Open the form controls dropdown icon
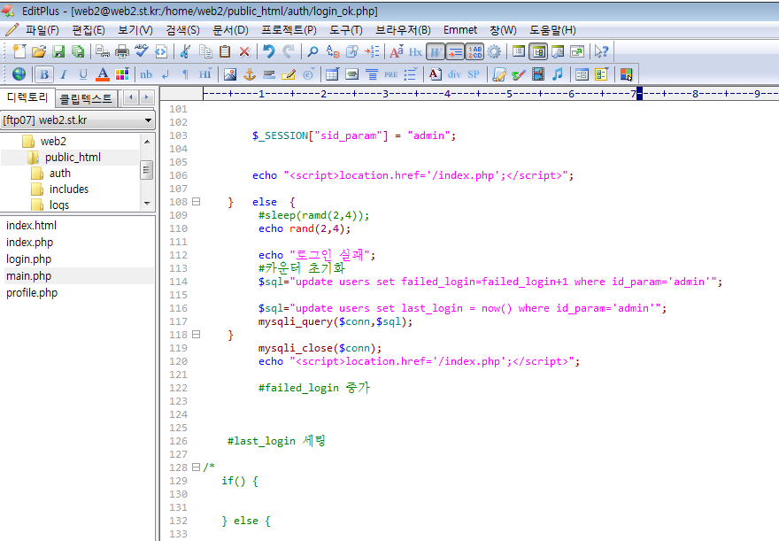 point(601,74)
